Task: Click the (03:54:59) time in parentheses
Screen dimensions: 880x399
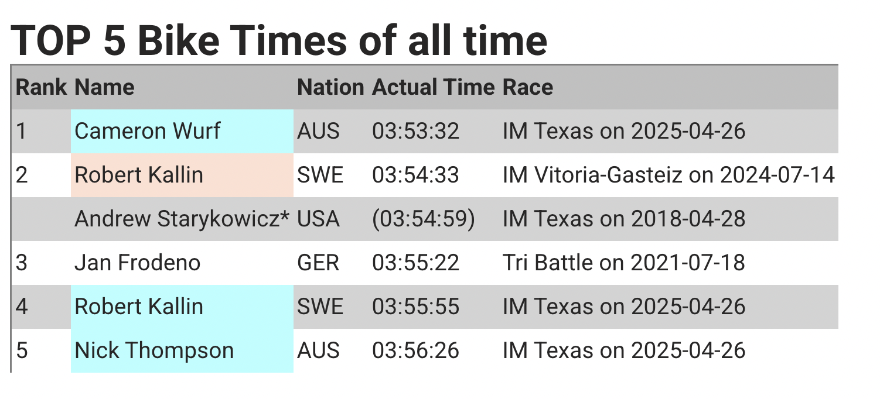Action: (423, 219)
